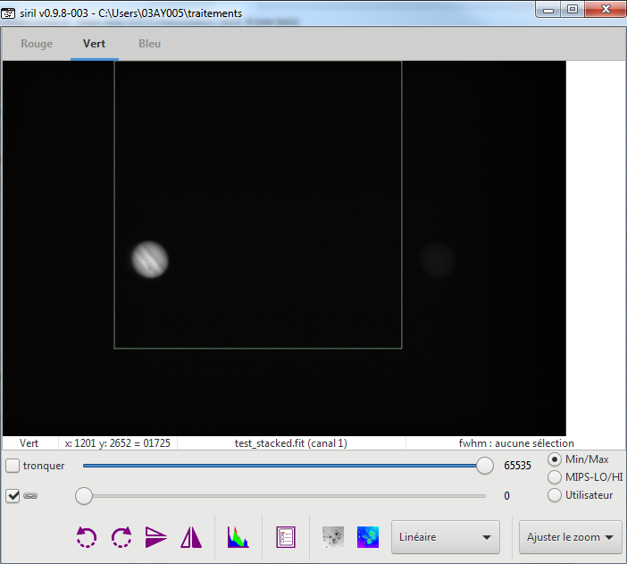
Task: Switch to the Vert channel tab
Action: click(x=95, y=44)
